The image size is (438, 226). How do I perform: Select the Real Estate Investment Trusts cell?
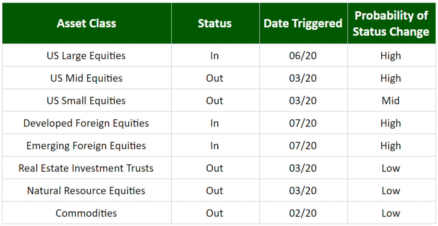pyautogui.click(x=87, y=168)
